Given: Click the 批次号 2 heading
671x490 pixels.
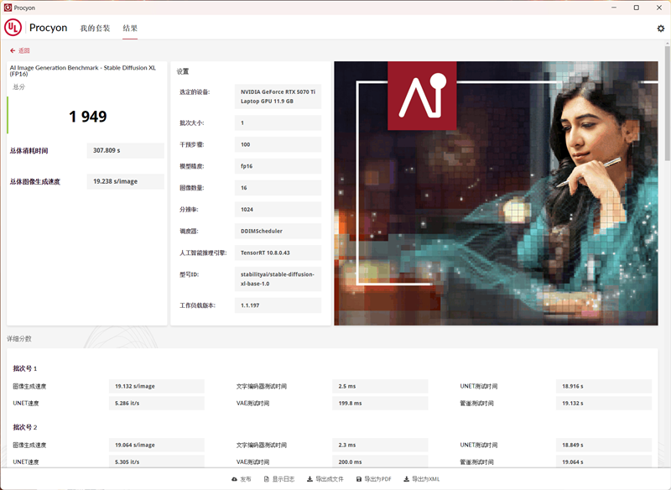Looking at the screenshot, I should [25, 428].
